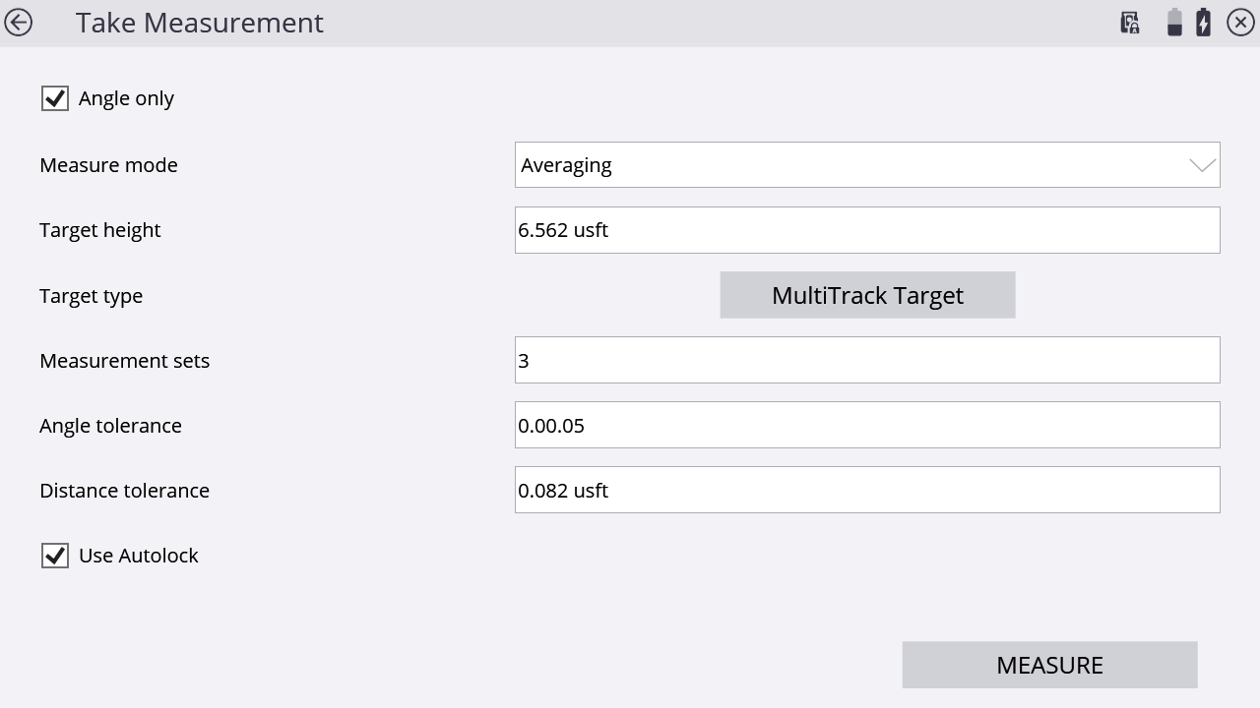This screenshot has height=708, width=1260.
Task: Open the instrument connection status icon
Action: 1130,23
